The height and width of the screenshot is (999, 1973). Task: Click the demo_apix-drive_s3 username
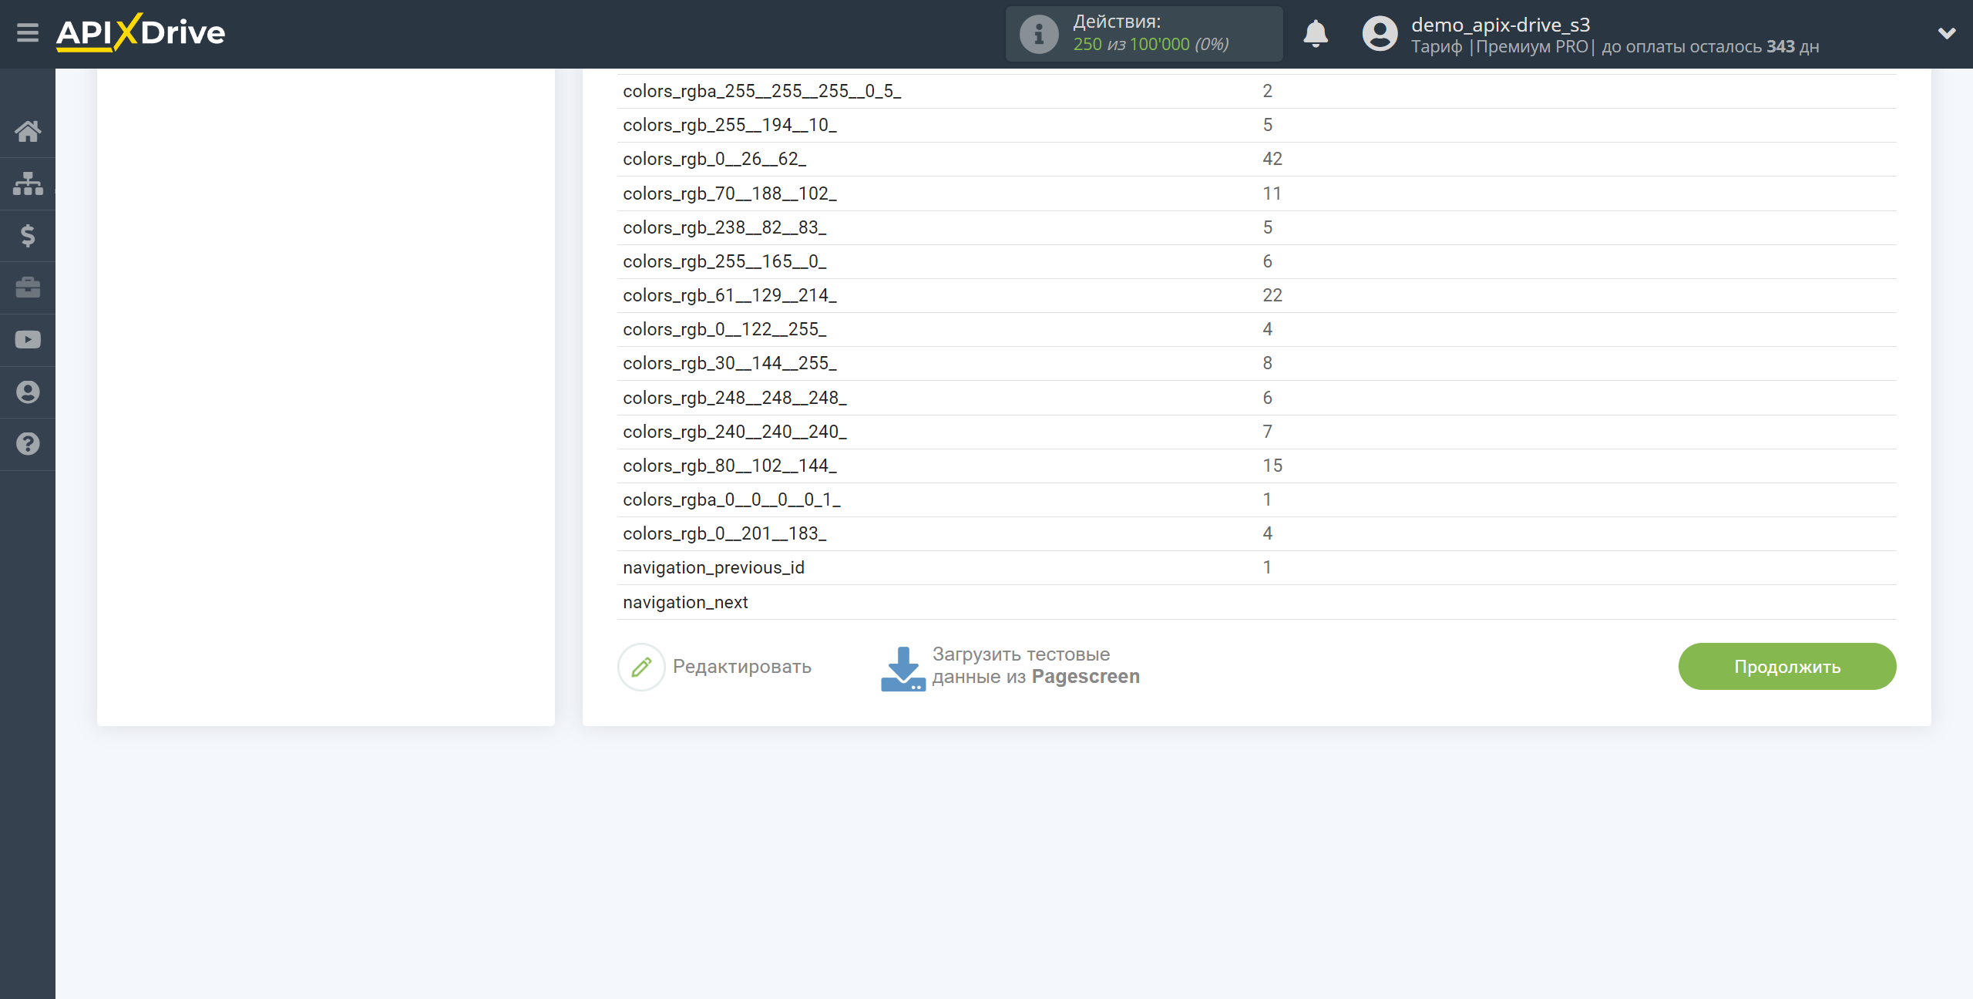(x=1501, y=25)
